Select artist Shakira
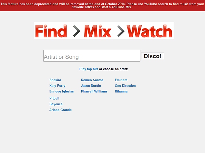Viewport: 205px width, 153px height. click(x=55, y=80)
